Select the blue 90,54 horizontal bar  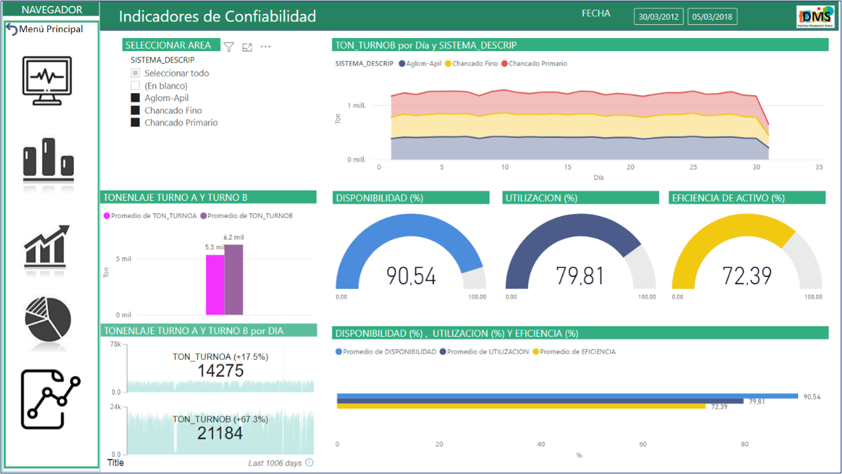click(567, 396)
